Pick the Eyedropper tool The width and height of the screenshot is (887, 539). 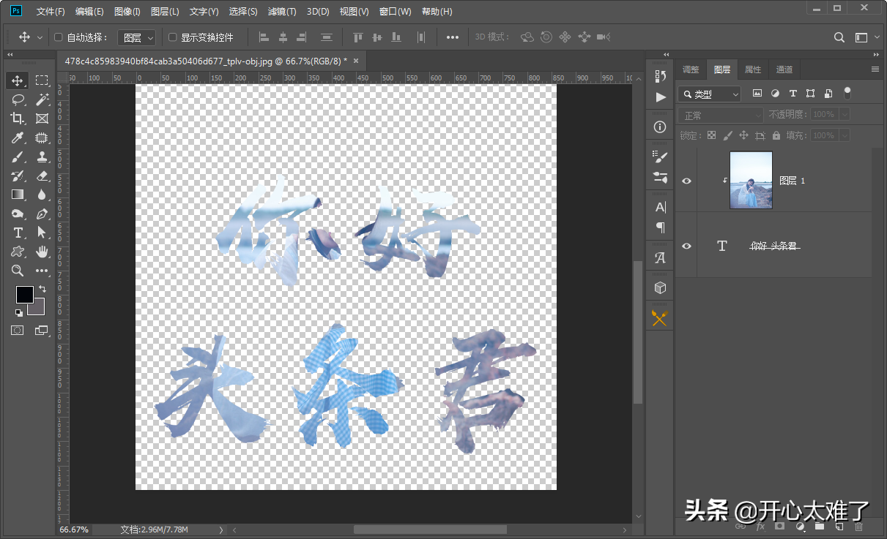pos(18,137)
